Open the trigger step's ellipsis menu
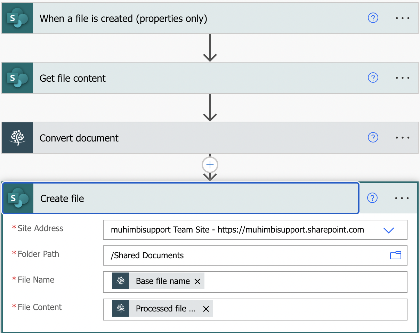This screenshot has height=333, width=420. click(x=402, y=18)
